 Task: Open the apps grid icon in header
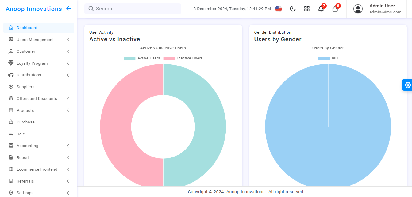[x=307, y=9]
